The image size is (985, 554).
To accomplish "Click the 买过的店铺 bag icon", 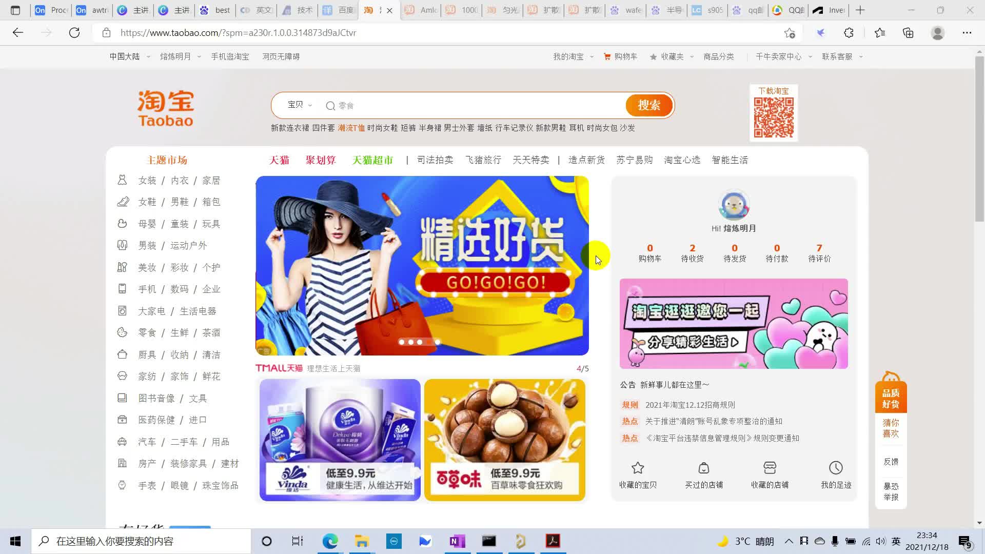I will coord(704,468).
